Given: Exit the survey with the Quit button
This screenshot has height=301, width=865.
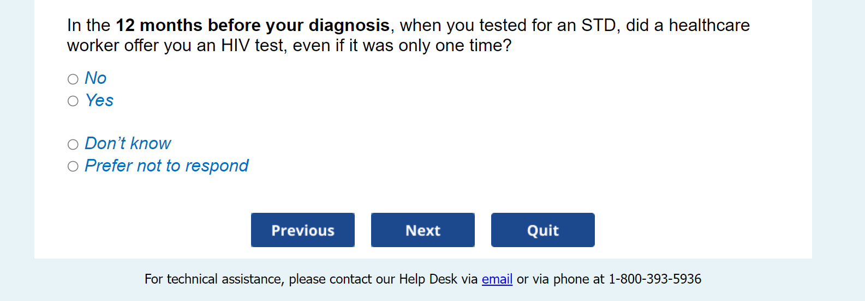Looking at the screenshot, I should tap(542, 230).
